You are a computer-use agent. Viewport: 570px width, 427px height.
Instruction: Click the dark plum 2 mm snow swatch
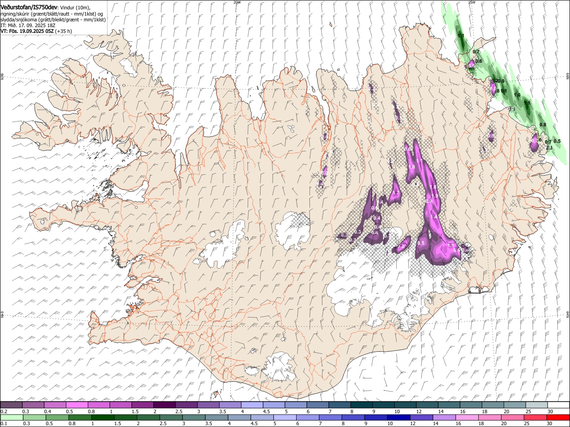[x=164, y=405]
